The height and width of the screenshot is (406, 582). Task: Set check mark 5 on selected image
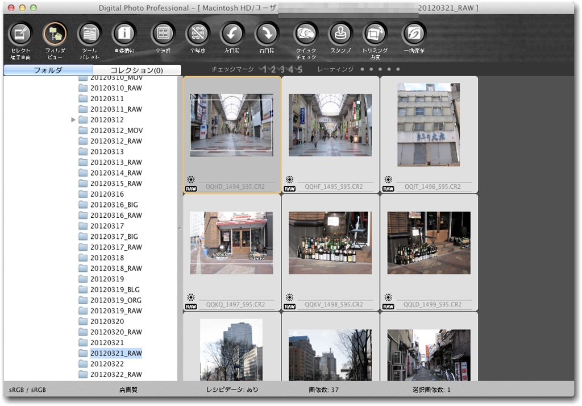click(300, 69)
